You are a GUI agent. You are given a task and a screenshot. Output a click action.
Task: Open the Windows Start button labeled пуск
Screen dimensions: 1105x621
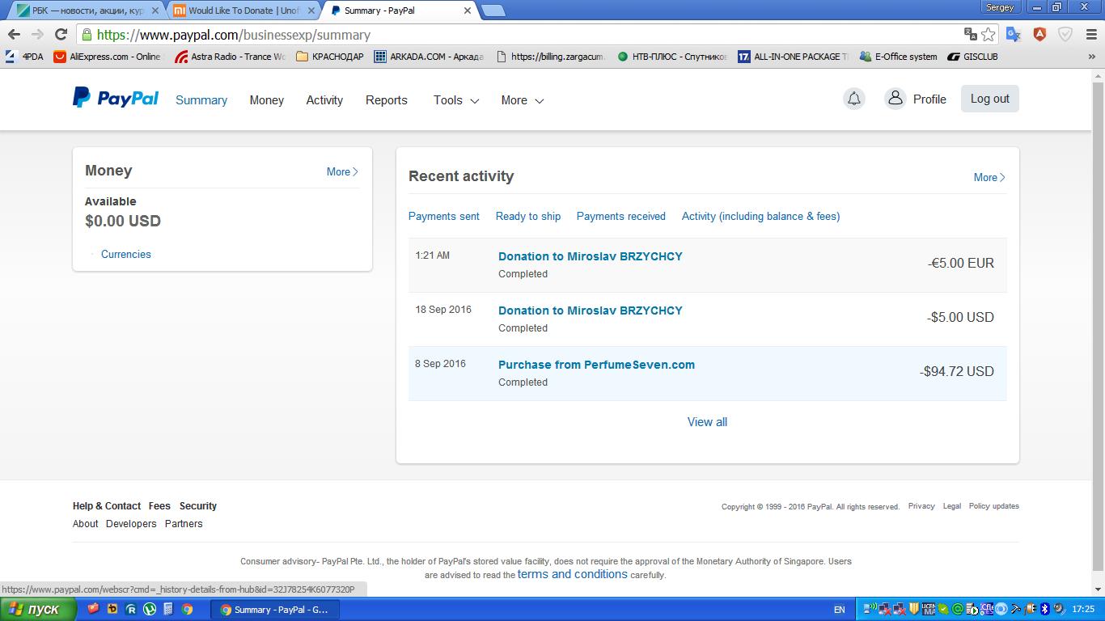point(38,609)
